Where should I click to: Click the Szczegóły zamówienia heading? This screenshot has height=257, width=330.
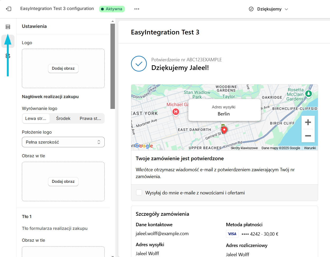point(162,214)
